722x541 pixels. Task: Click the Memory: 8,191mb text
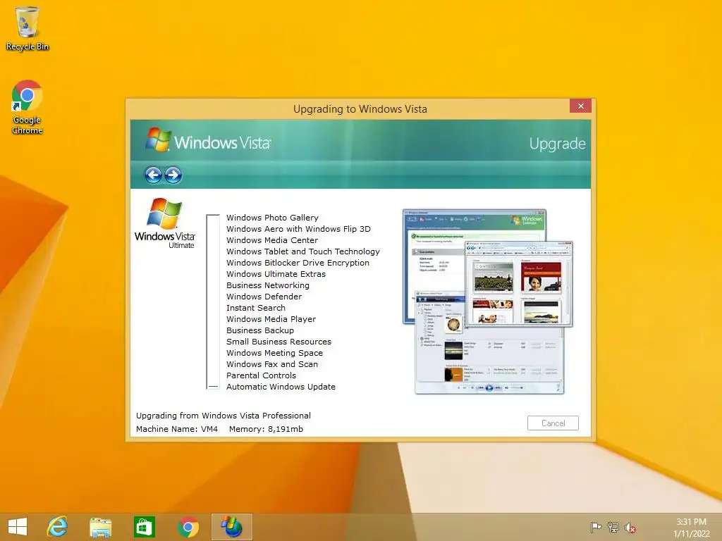[266, 429]
